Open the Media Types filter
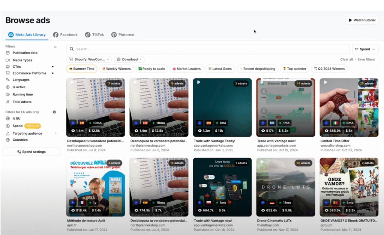The height and width of the screenshot is (235, 384). click(x=22, y=60)
